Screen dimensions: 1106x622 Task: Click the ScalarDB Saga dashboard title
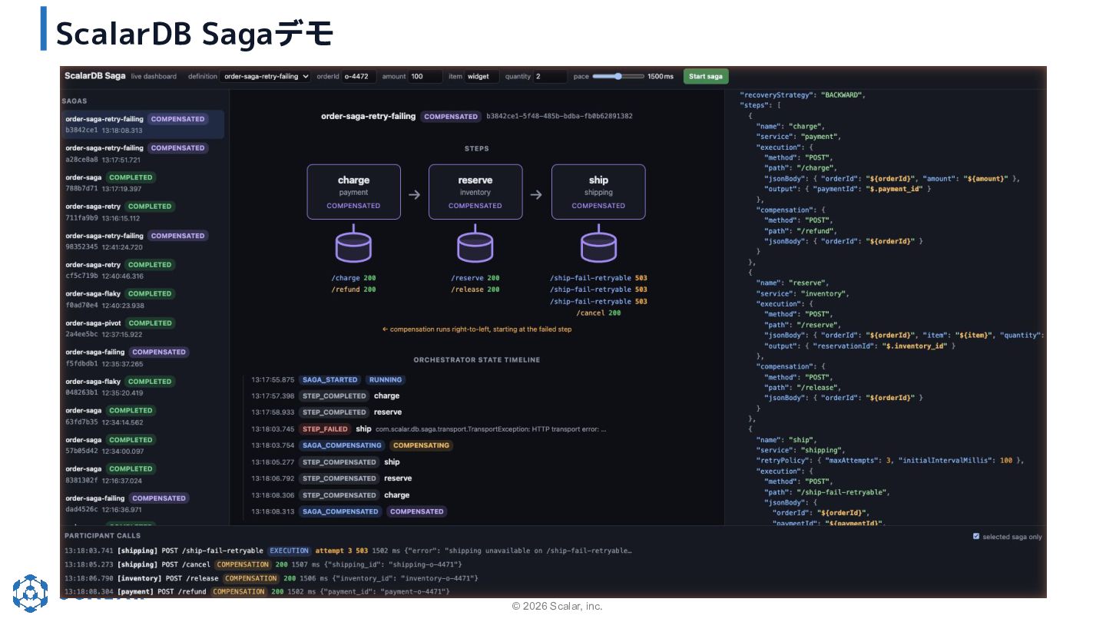[x=95, y=76]
